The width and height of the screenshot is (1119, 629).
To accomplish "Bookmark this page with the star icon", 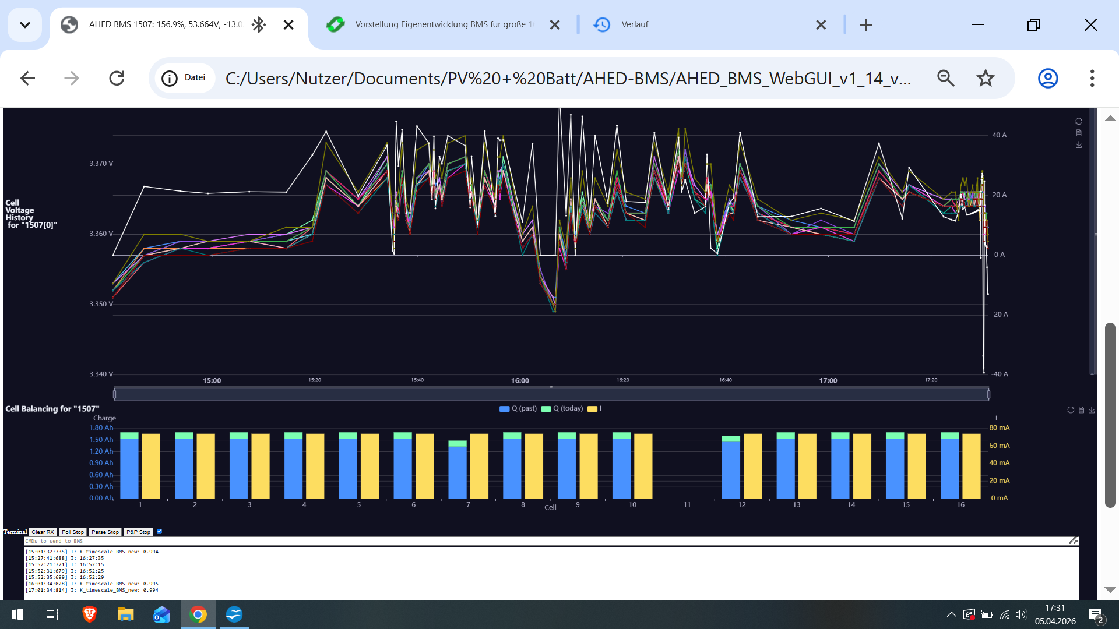I will tap(985, 78).
